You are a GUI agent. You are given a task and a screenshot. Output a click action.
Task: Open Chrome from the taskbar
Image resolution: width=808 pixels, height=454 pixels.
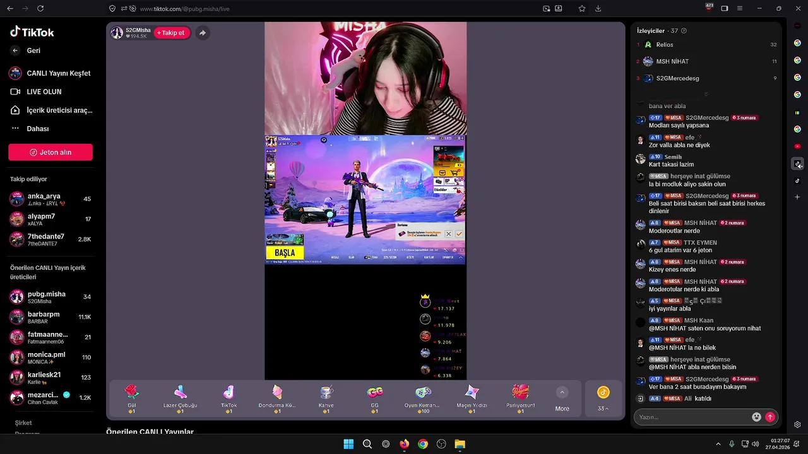tap(423, 444)
